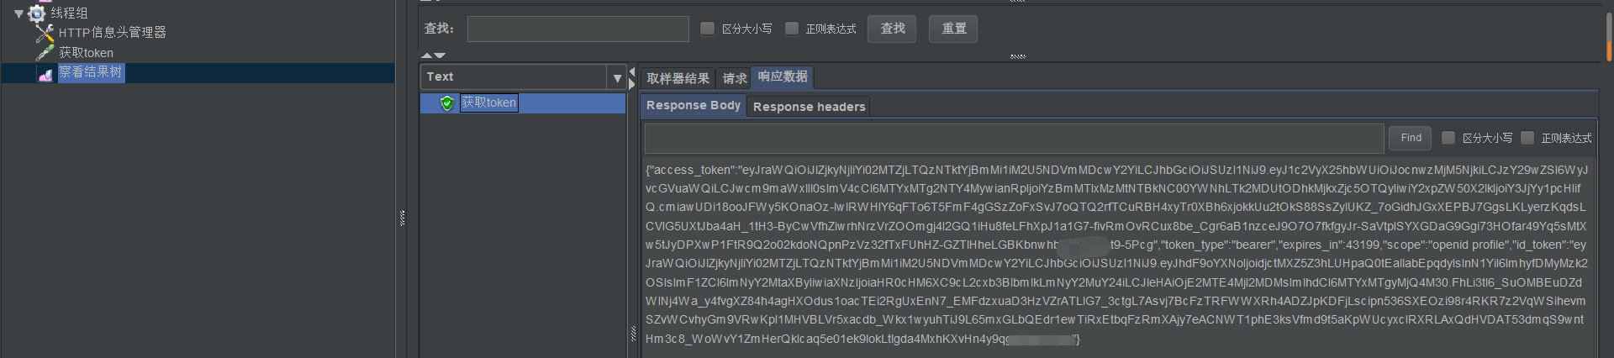
Task: Click the split pane collapse arrows above Text
Action: point(433,55)
